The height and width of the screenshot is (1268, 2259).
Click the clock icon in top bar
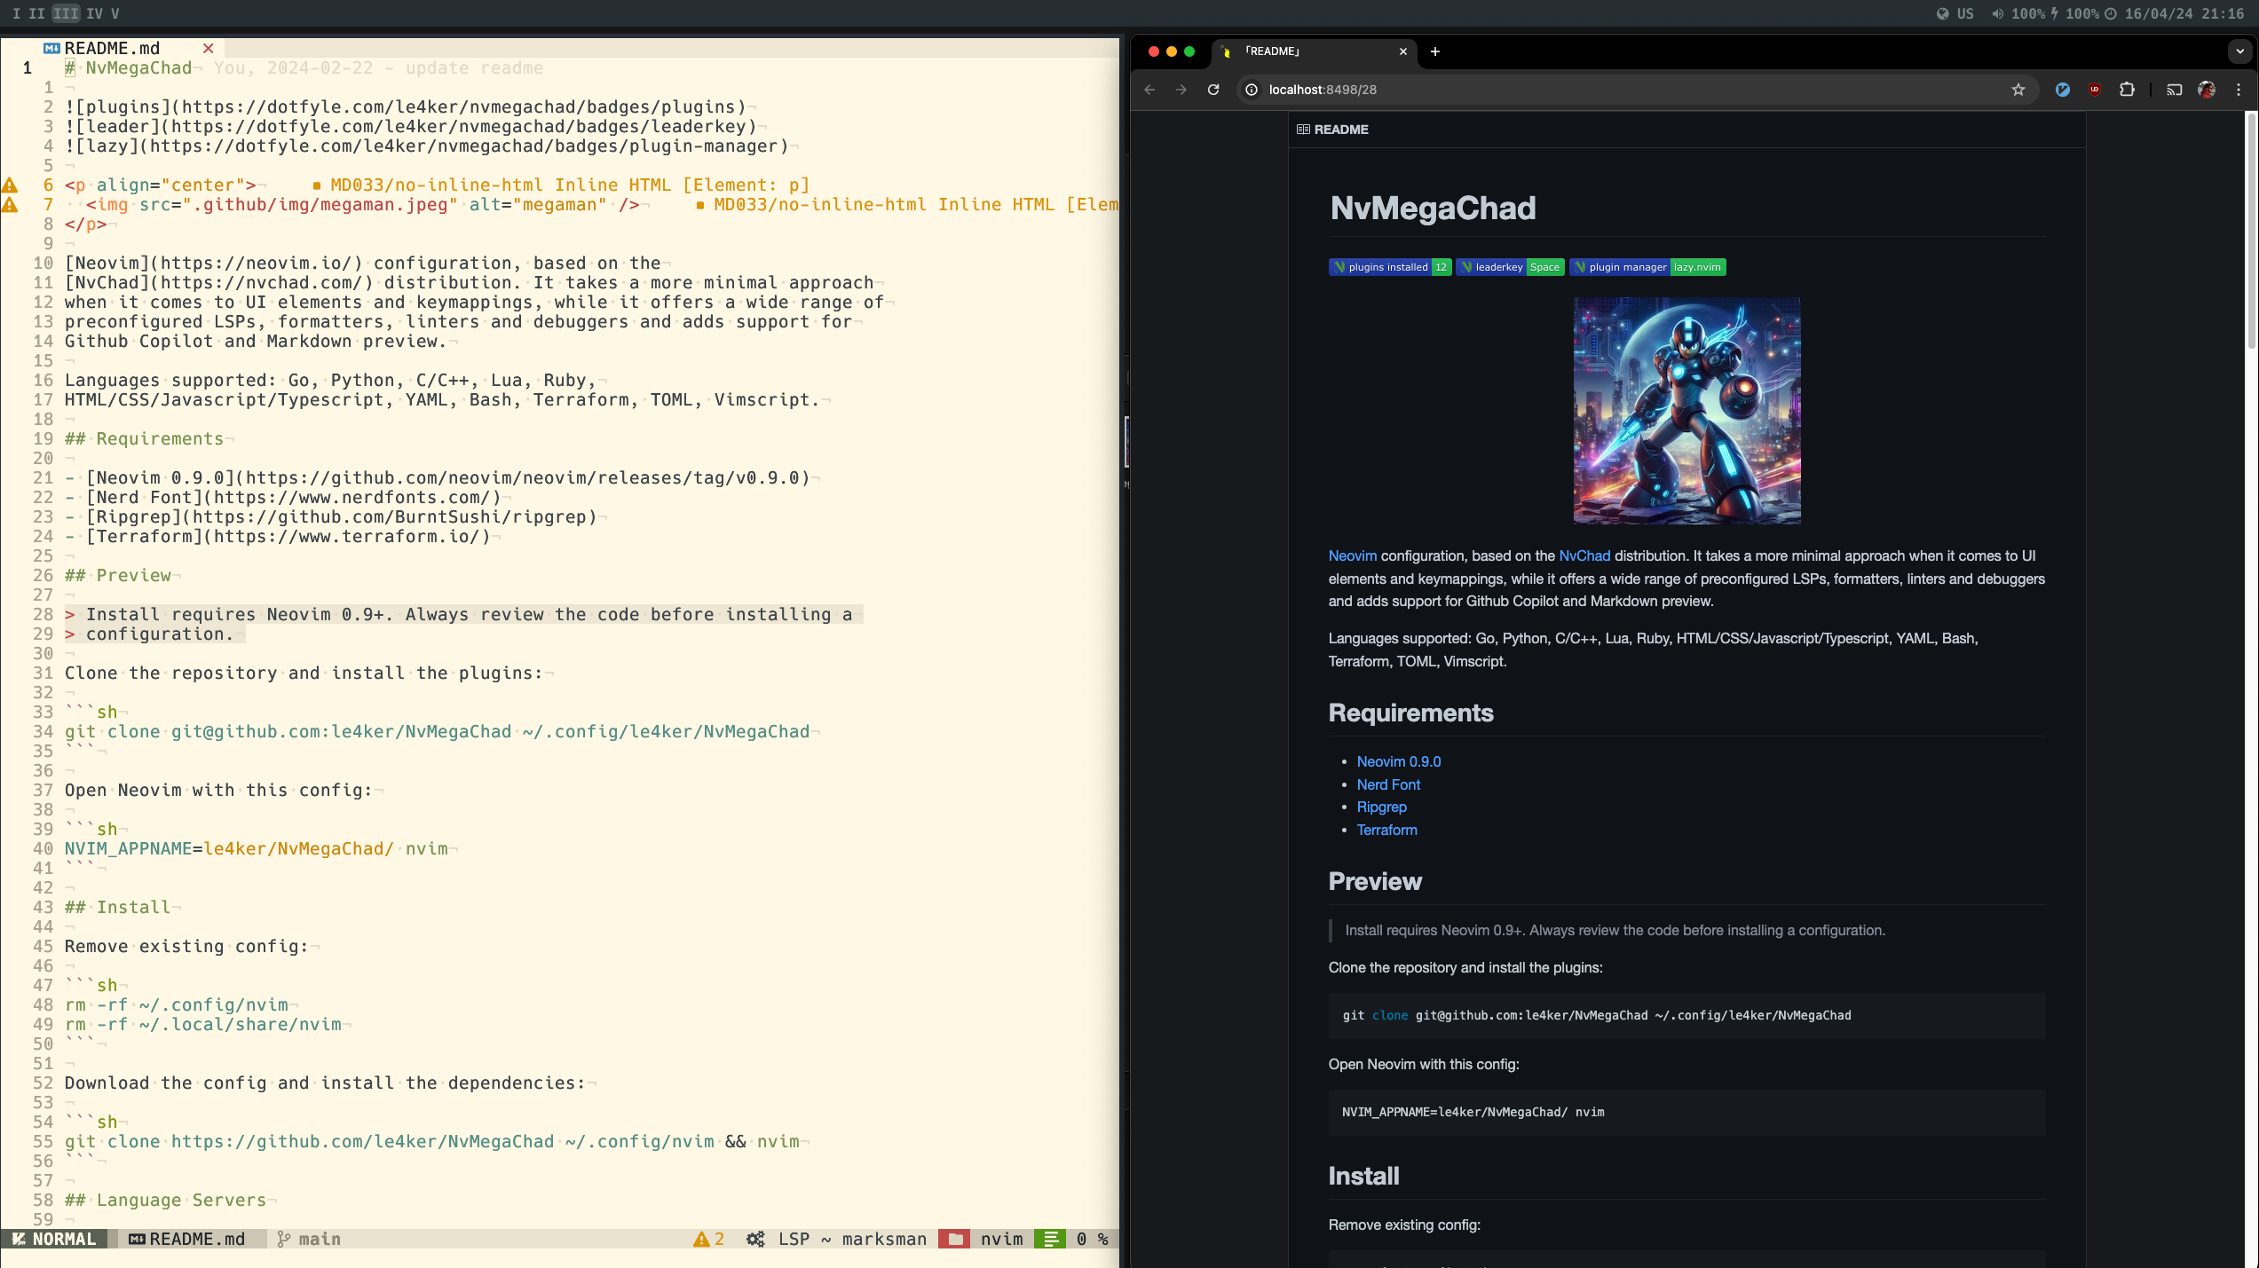tap(2111, 13)
